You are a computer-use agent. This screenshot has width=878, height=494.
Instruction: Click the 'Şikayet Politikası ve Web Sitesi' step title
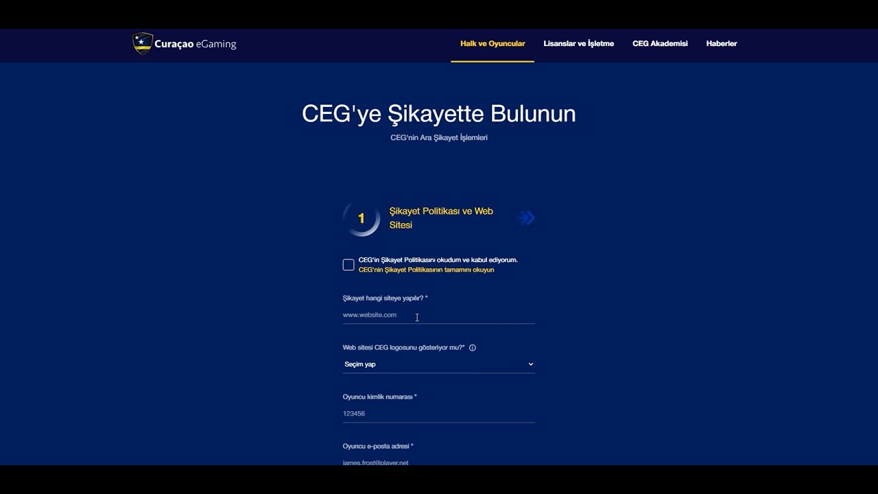click(x=441, y=218)
